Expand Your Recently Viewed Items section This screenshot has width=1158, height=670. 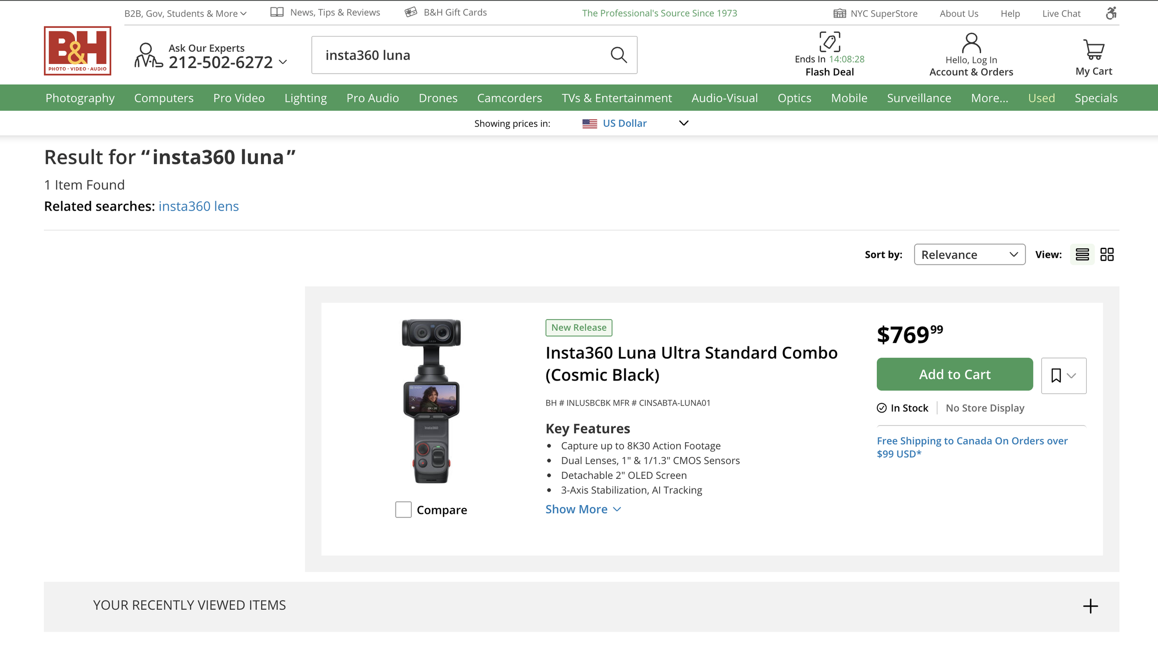[x=581, y=607]
